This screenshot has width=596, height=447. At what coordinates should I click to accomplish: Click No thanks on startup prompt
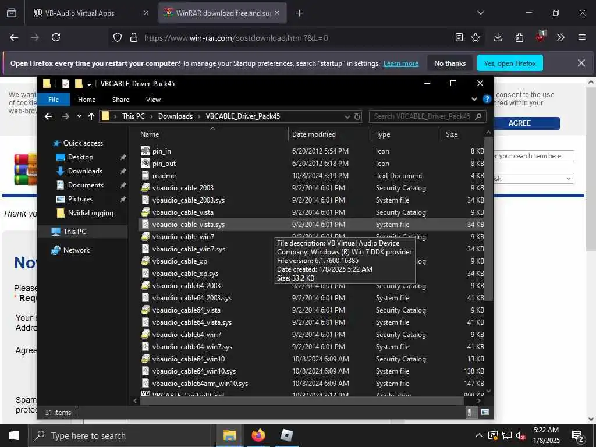click(450, 63)
